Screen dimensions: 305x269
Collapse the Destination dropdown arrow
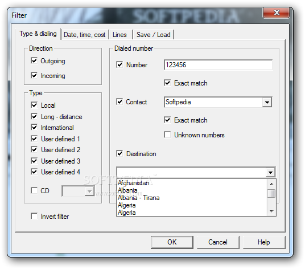click(x=270, y=172)
